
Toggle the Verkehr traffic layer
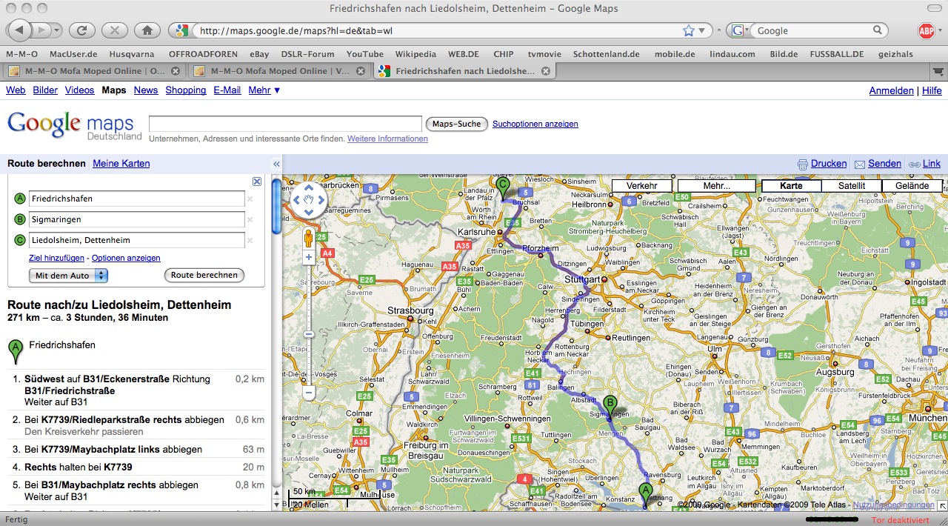coord(641,186)
